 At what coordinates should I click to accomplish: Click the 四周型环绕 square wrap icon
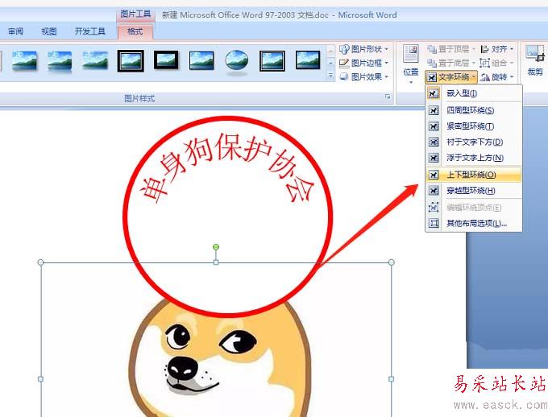click(x=434, y=110)
